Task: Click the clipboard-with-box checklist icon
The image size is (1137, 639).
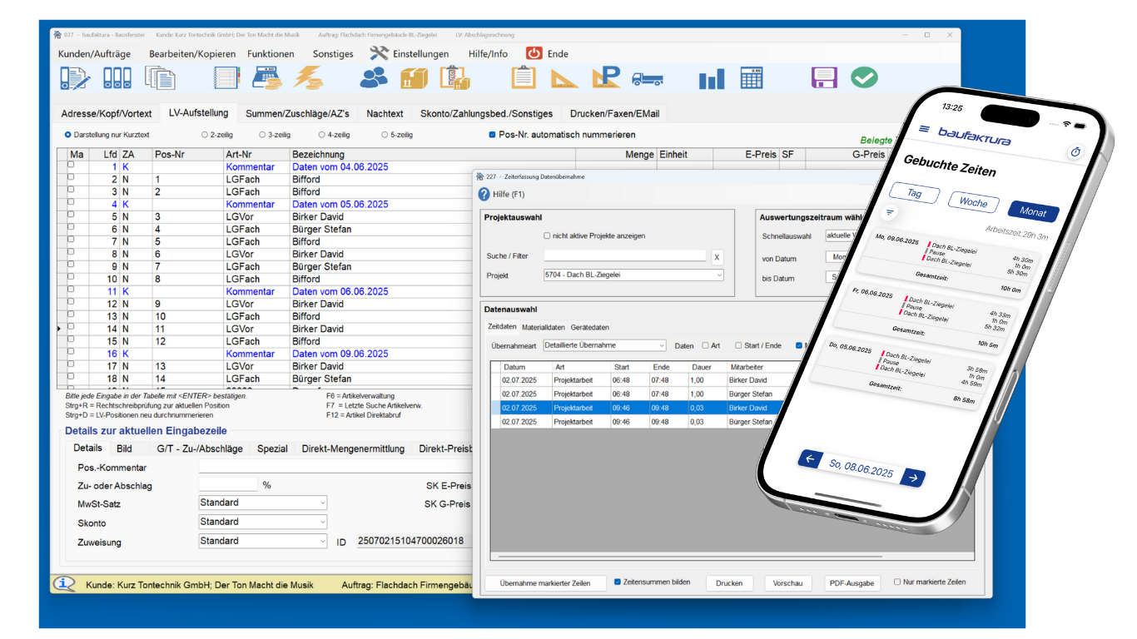Action: point(455,78)
